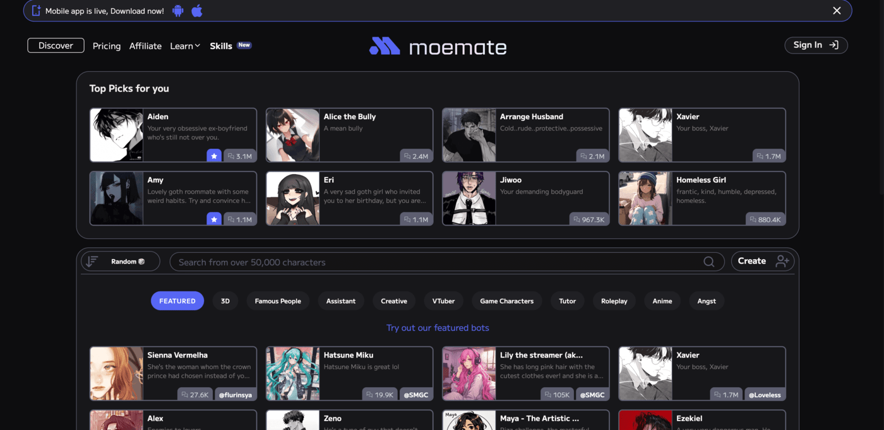Viewport: 884px width, 430px height.
Task: Click the star badge on Aiden card
Action: [214, 156]
